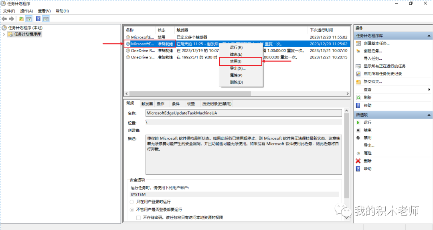Click 帮助 icon under 任务计划程序库 section
The width and height of the screenshot is (433, 230).
tap(358, 105)
